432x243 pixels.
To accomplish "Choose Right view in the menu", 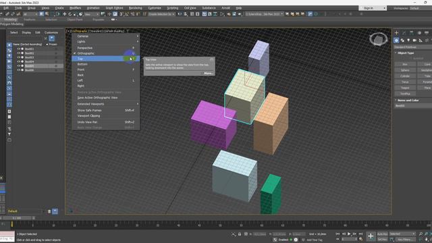I will 105,86.
